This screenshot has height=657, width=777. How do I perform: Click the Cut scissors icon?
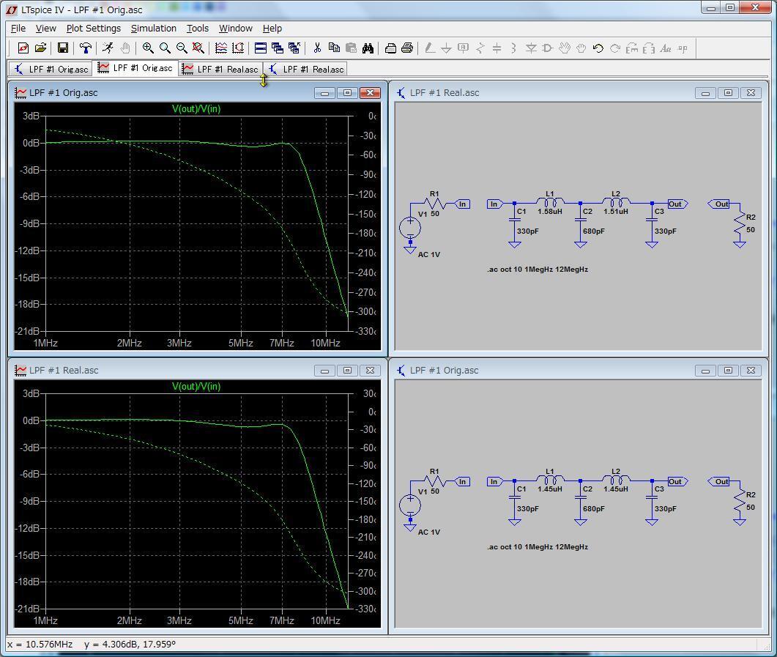pyautogui.click(x=317, y=48)
